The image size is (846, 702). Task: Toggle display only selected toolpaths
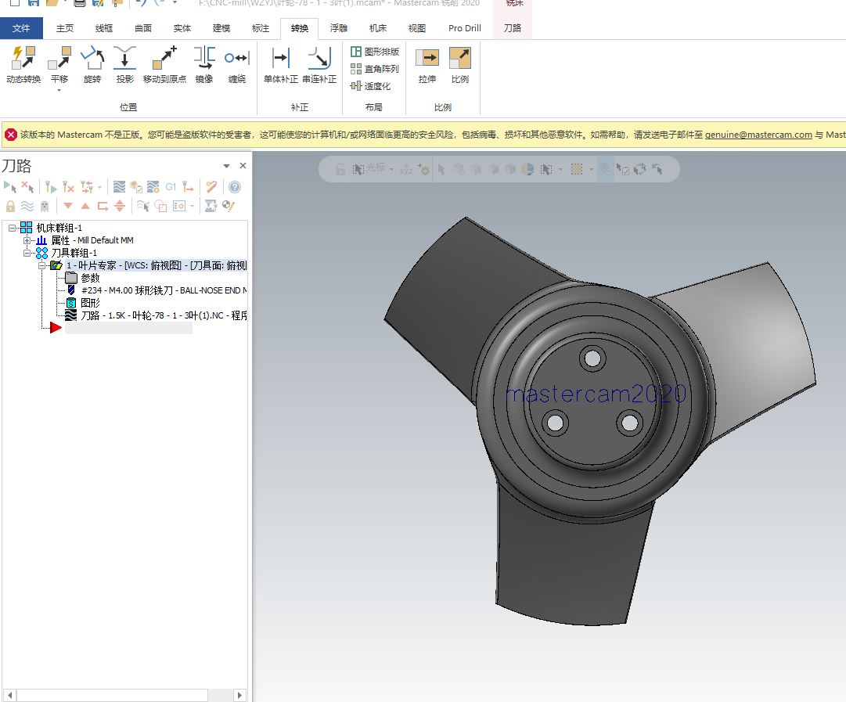pos(142,206)
